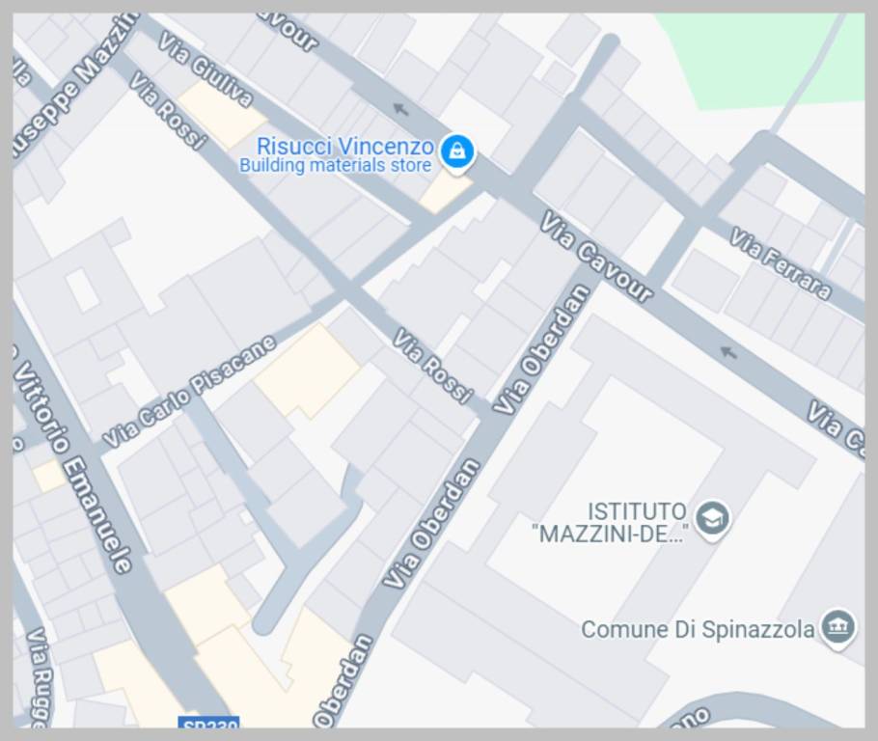The height and width of the screenshot is (741, 878).
Task: Click the Via Cavour label near Via Oberdan
Action: [596, 256]
